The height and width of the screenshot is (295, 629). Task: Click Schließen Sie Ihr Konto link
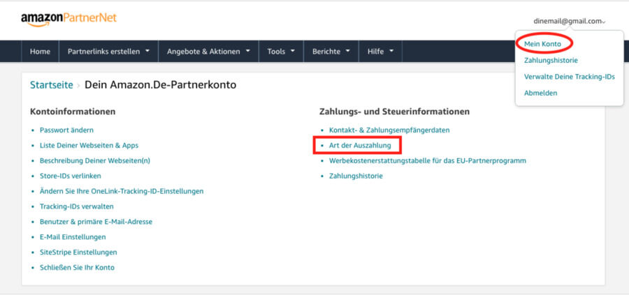coord(77,267)
